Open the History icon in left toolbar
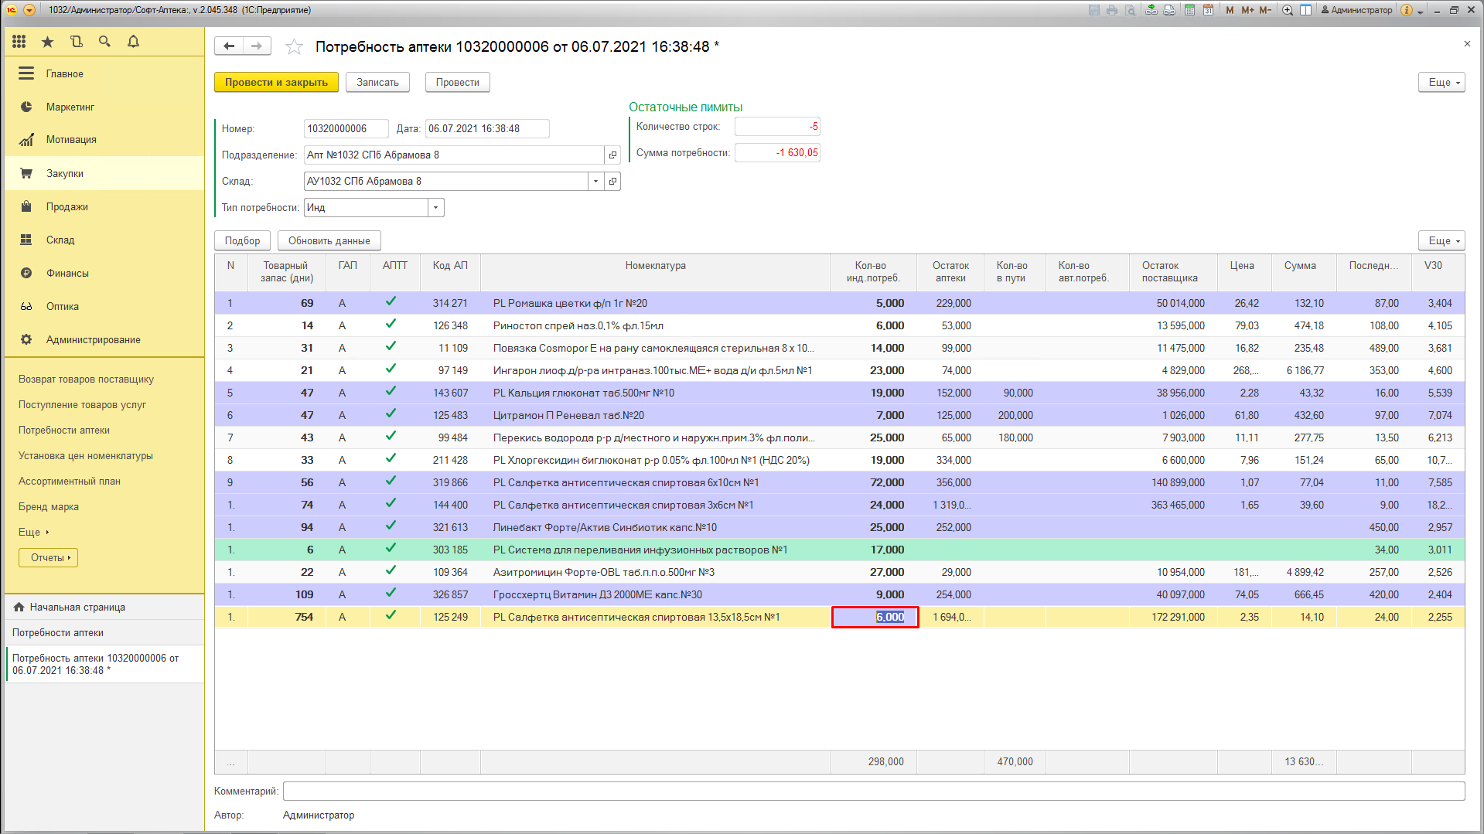The height and width of the screenshot is (834, 1484). (x=76, y=42)
